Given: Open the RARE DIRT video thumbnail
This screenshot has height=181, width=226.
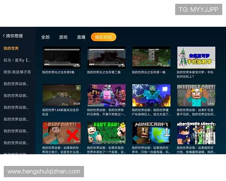Looking at the screenshot, I should (x=62, y=133).
